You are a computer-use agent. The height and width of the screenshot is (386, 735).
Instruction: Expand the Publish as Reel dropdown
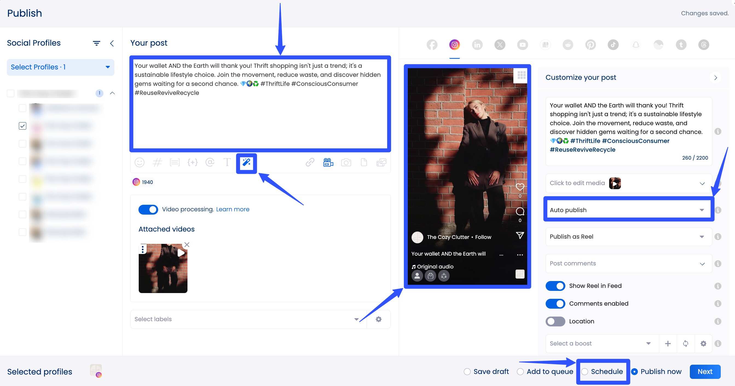(x=628, y=237)
